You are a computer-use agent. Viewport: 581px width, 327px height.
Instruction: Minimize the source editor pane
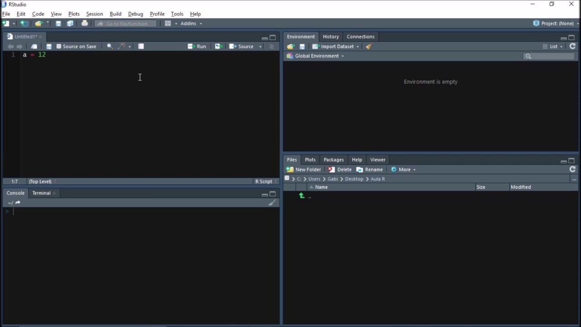tap(265, 38)
